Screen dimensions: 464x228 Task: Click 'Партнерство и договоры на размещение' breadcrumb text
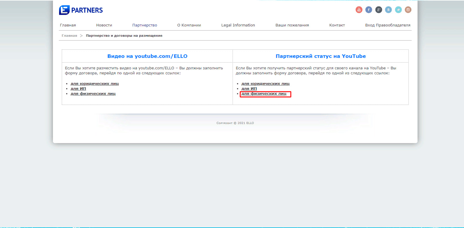click(124, 36)
